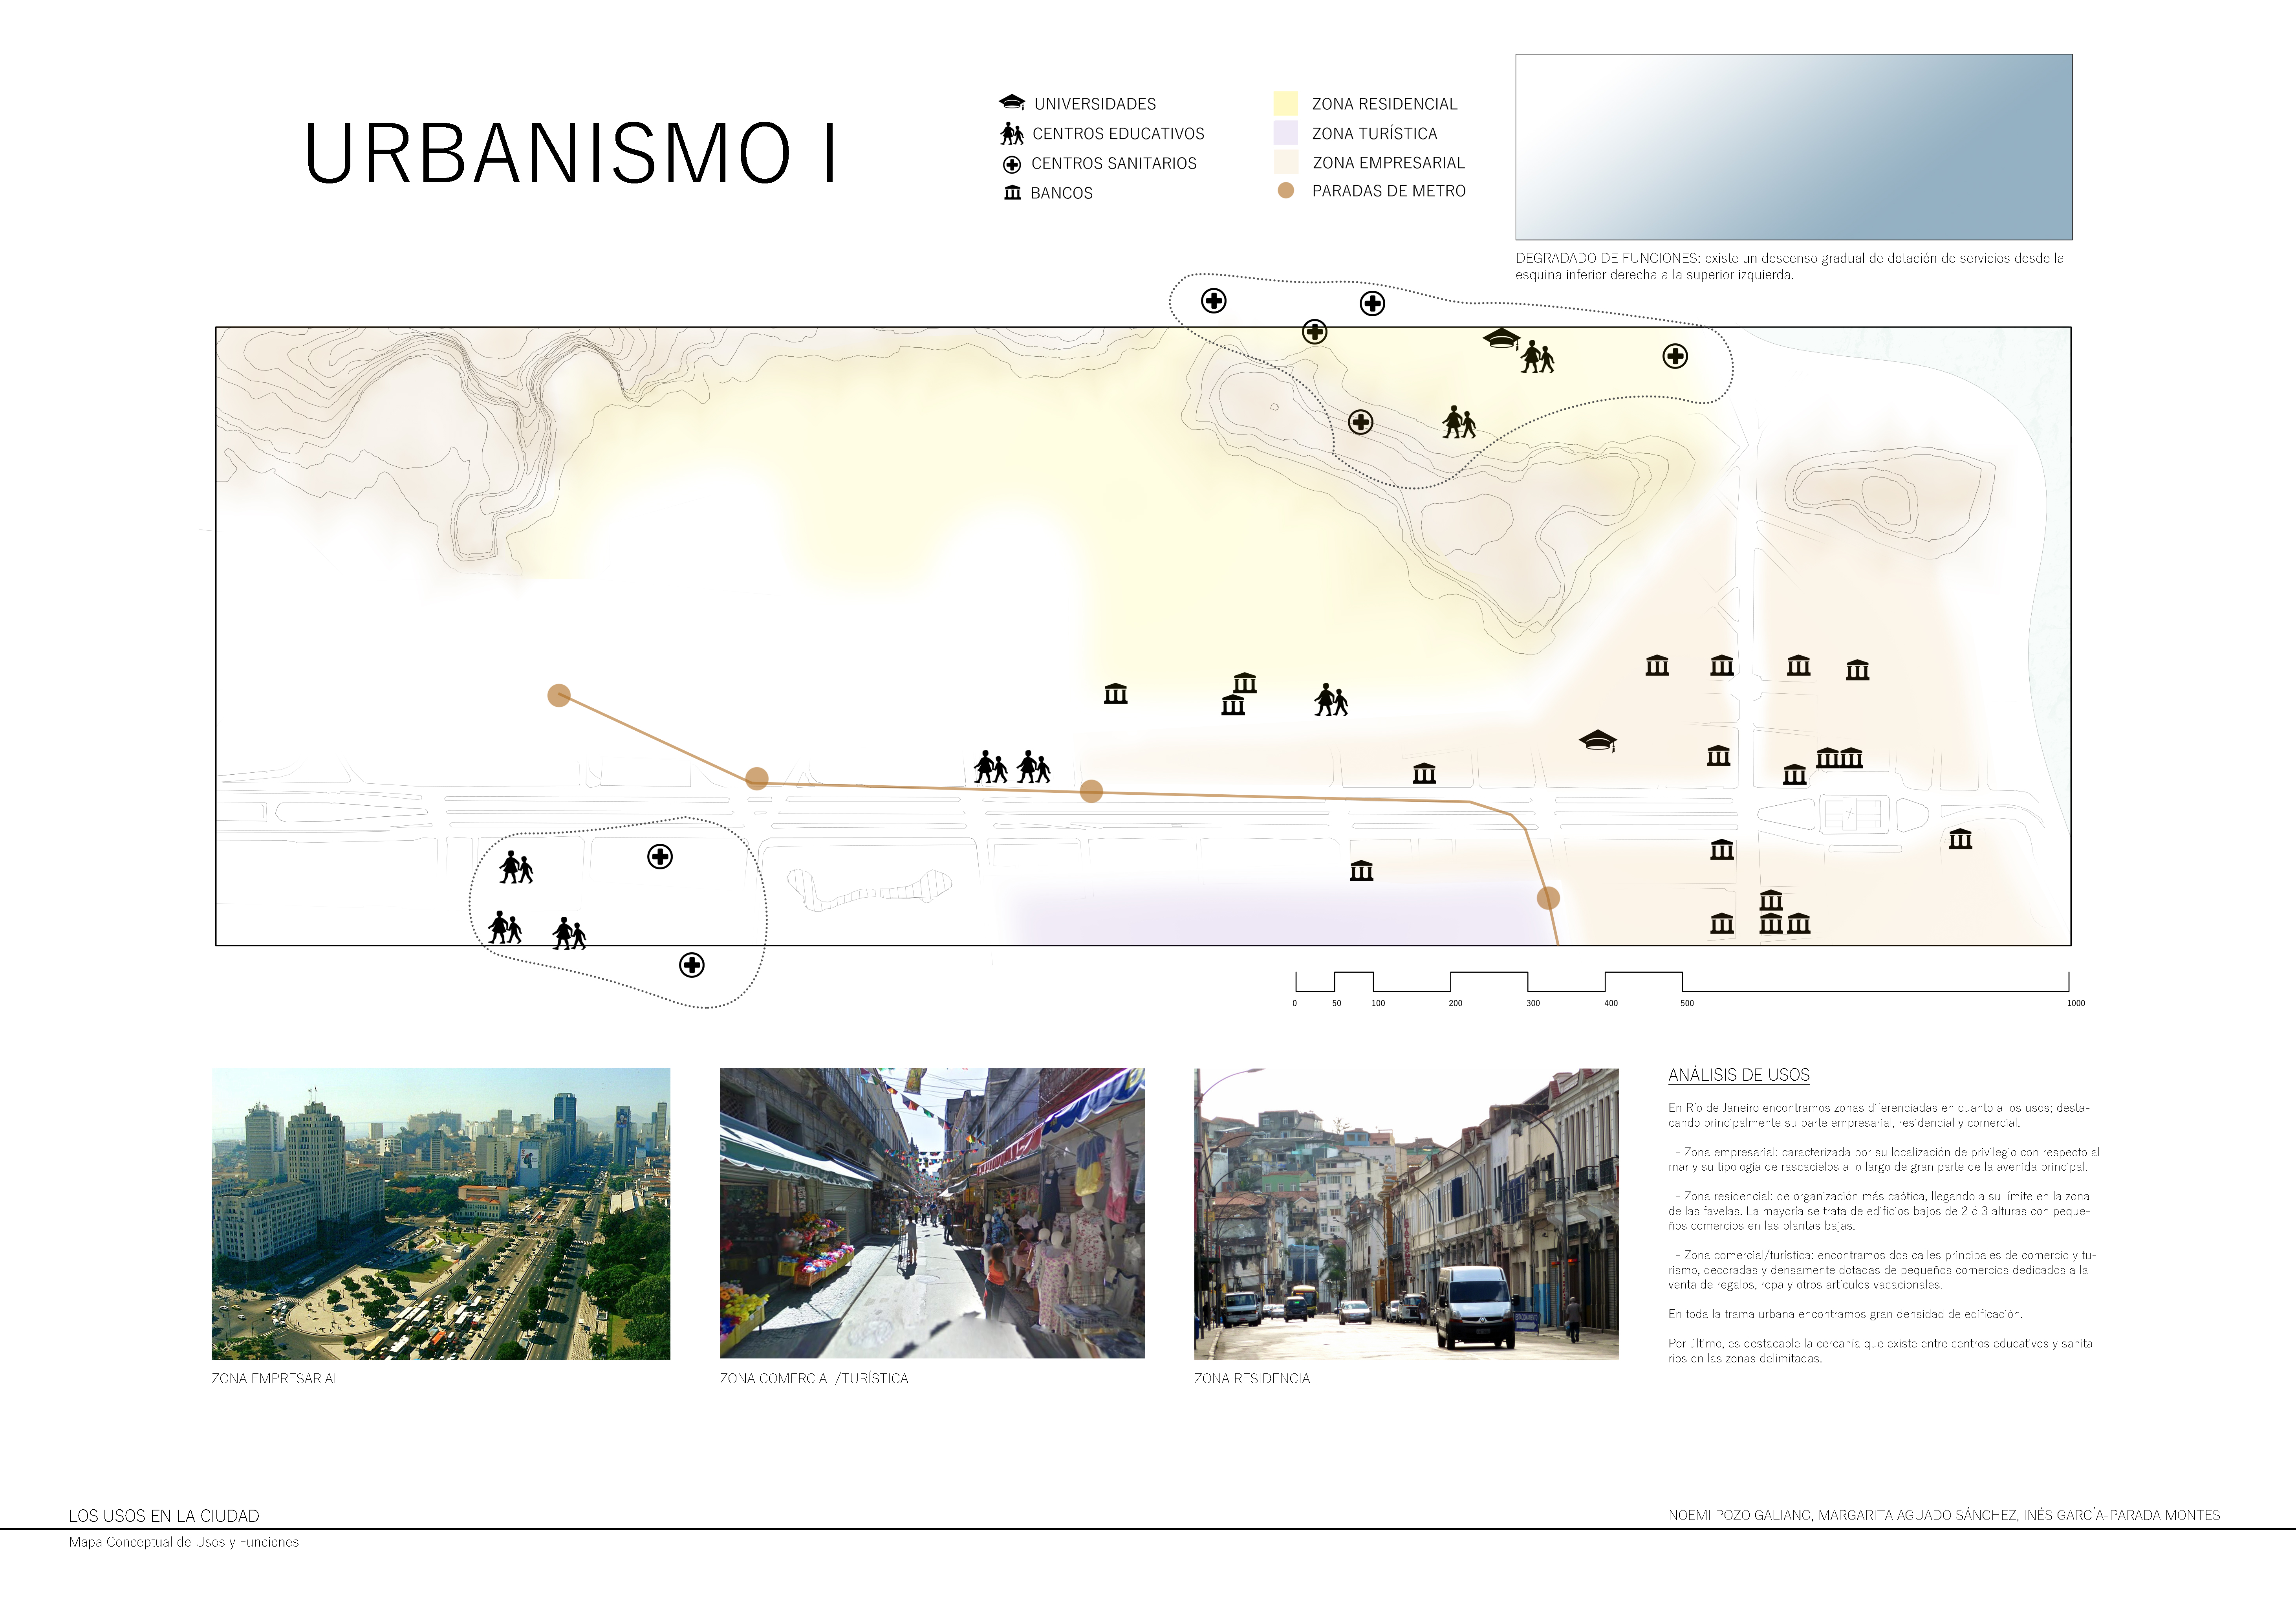The width and height of the screenshot is (2296, 1624).
Task: Click the lowest health cross in the lower dotted zone
Action: coord(692,965)
